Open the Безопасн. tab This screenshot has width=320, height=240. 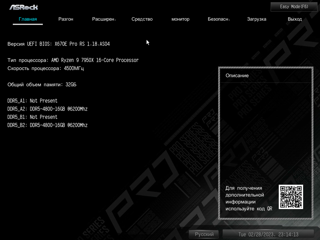coord(219,19)
